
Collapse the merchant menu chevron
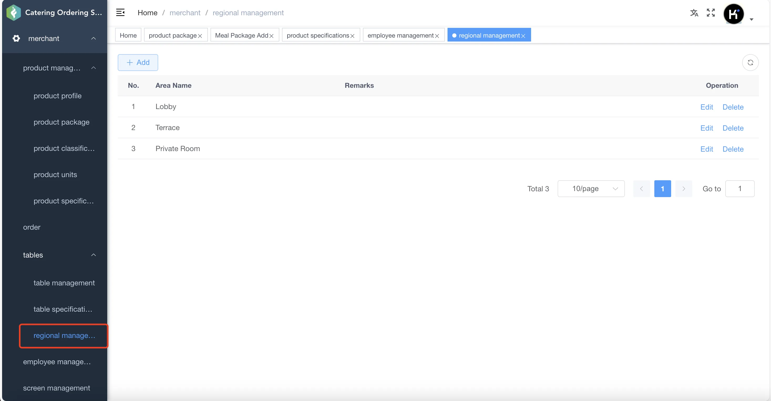coord(93,38)
